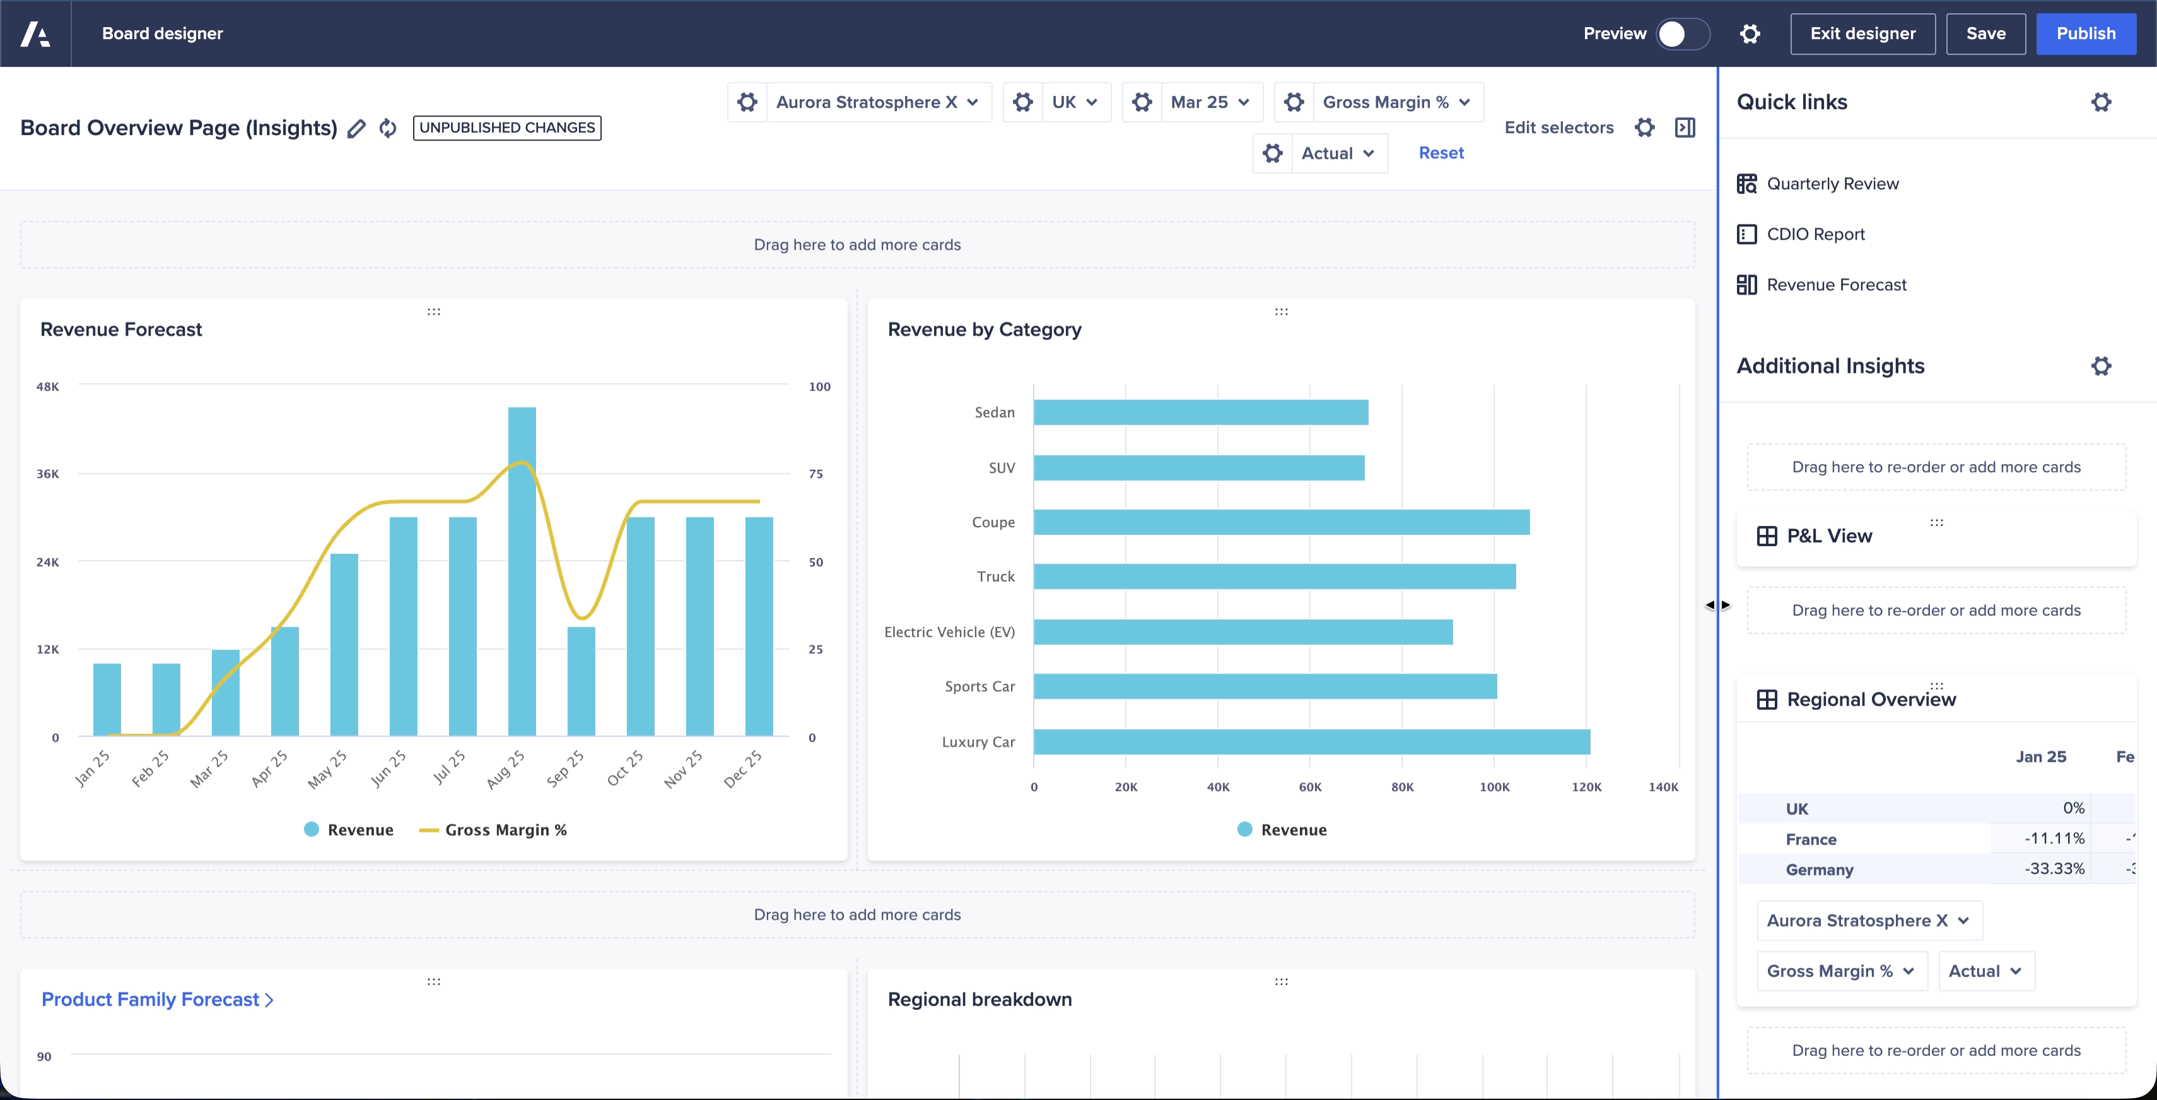Open the gear settings for the Mar 25 selector
The image size is (2157, 1100).
(x=1142, y=102)
